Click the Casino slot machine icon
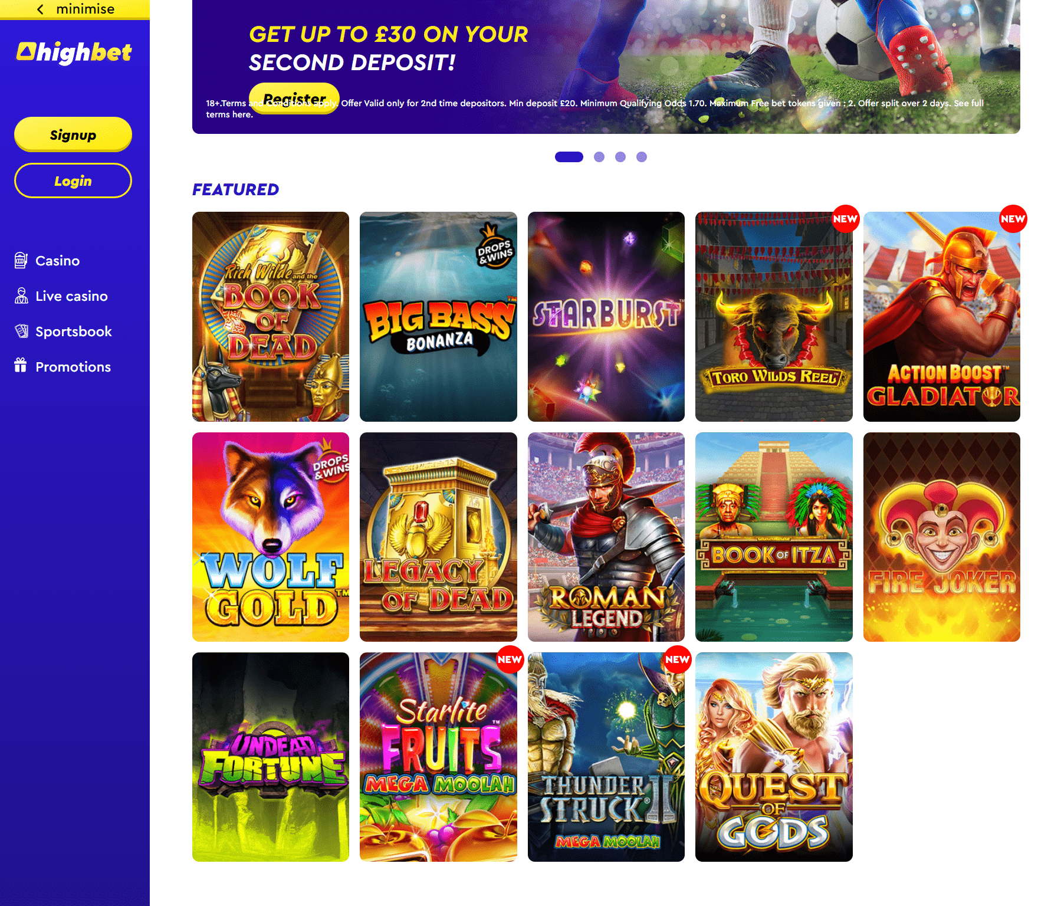The width and height of the screenshot is (1061, 906). point(21,260)
